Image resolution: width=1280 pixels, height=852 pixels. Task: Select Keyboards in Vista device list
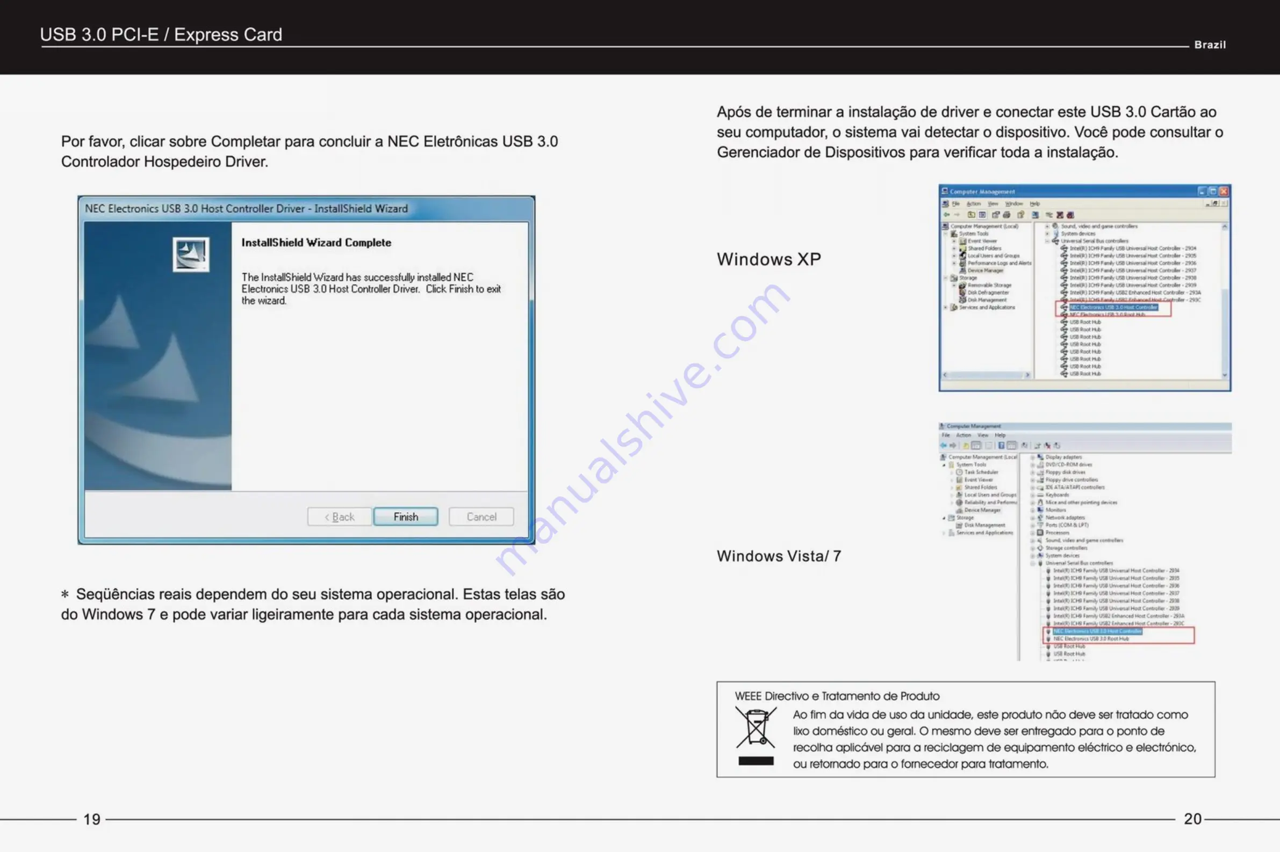(x=1058, y=495)
